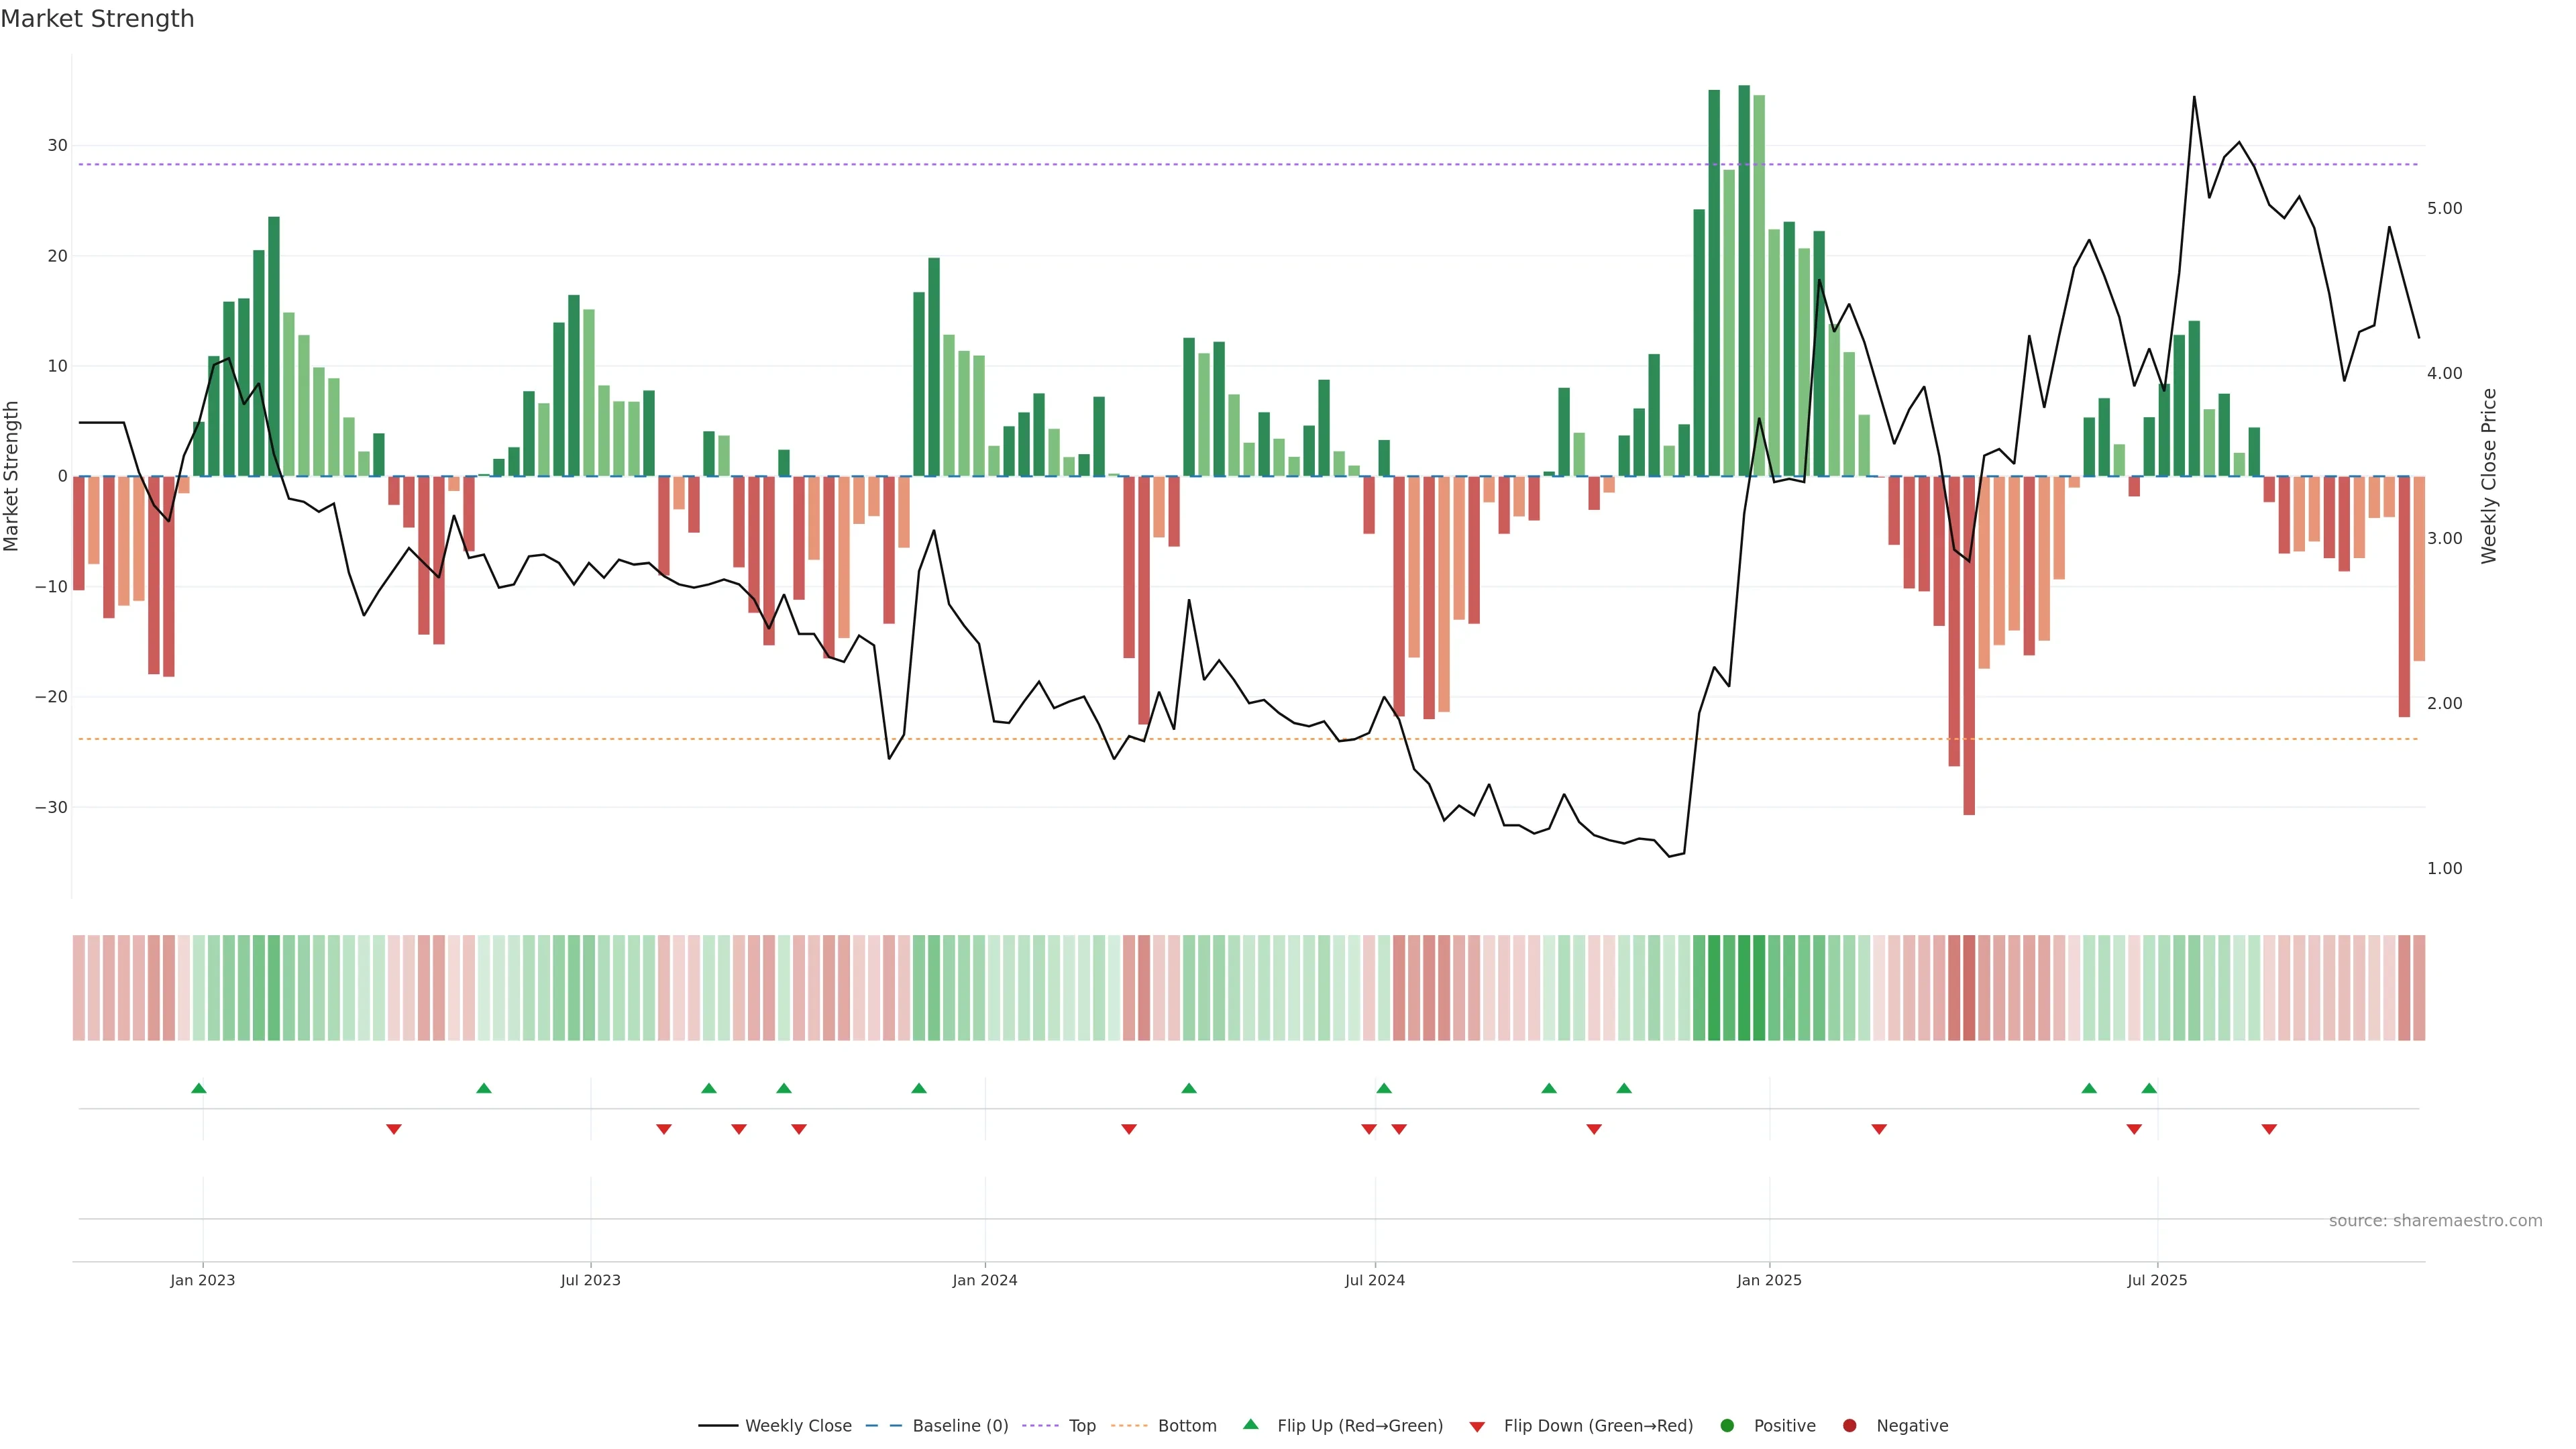
Task: Click the Jul 2025 x-axis label
Action: [2157, 1280]
